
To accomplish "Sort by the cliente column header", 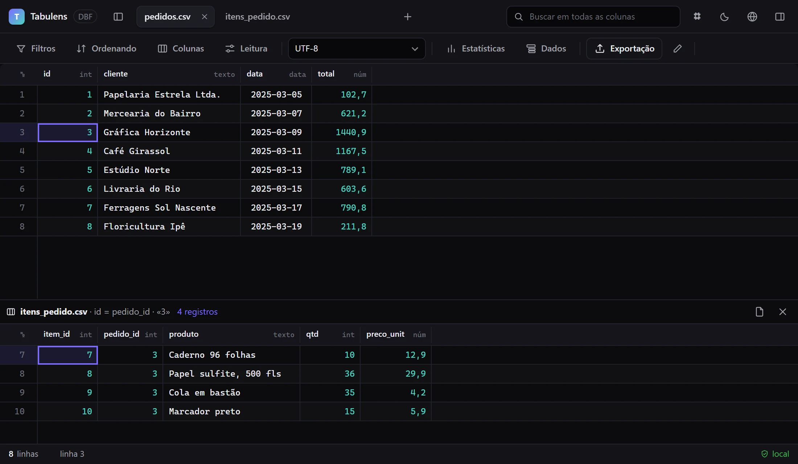I will [169, 74].
